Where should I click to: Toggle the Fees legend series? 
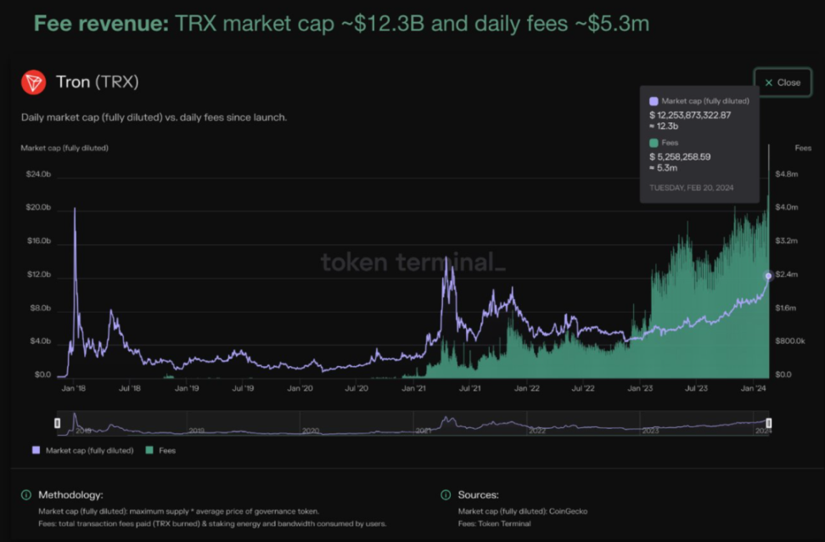point(160,450)
